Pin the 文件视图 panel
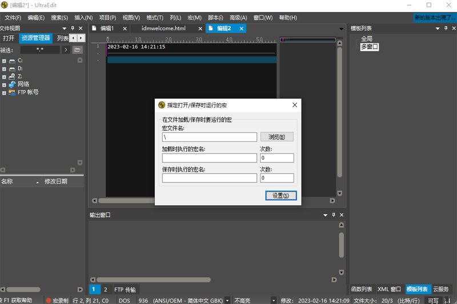The width and height of the screenshot is (457, 304). click(x=73, y=28)
